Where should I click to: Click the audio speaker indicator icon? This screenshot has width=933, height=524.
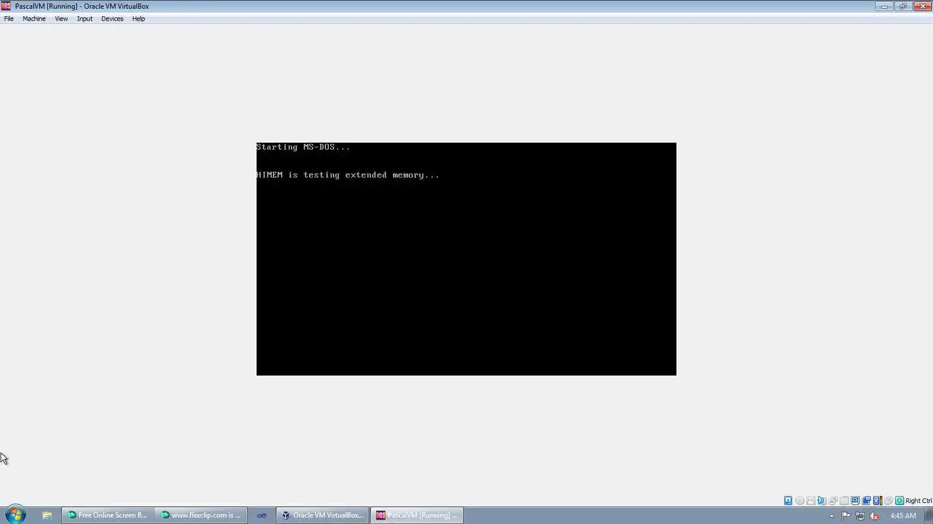(822, 501)
